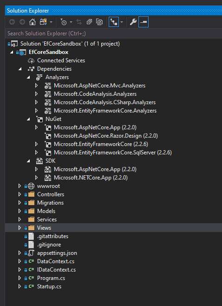Viewport: 222px width, 306px height.
Task: Open the Properties wrench icon
Action: click(133, 22)
